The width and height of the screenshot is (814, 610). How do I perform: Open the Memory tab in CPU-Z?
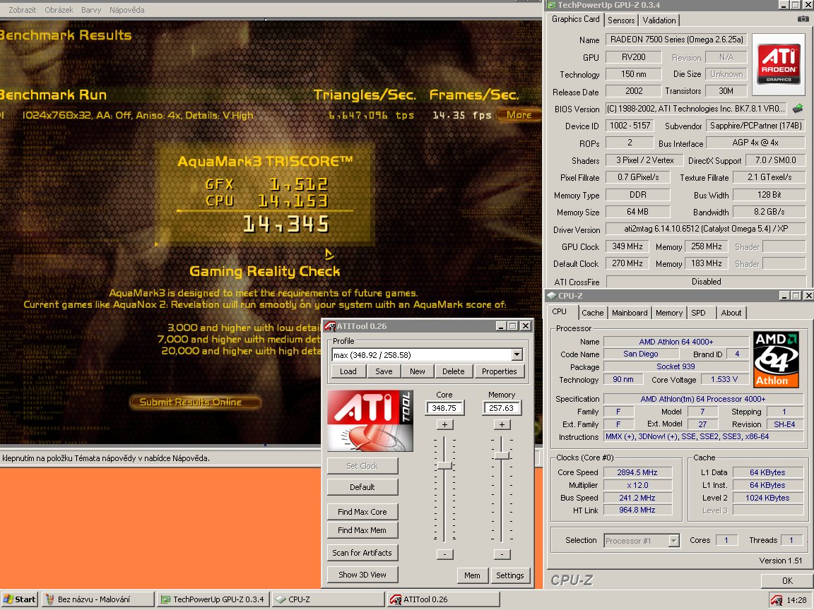click(668, 313)
